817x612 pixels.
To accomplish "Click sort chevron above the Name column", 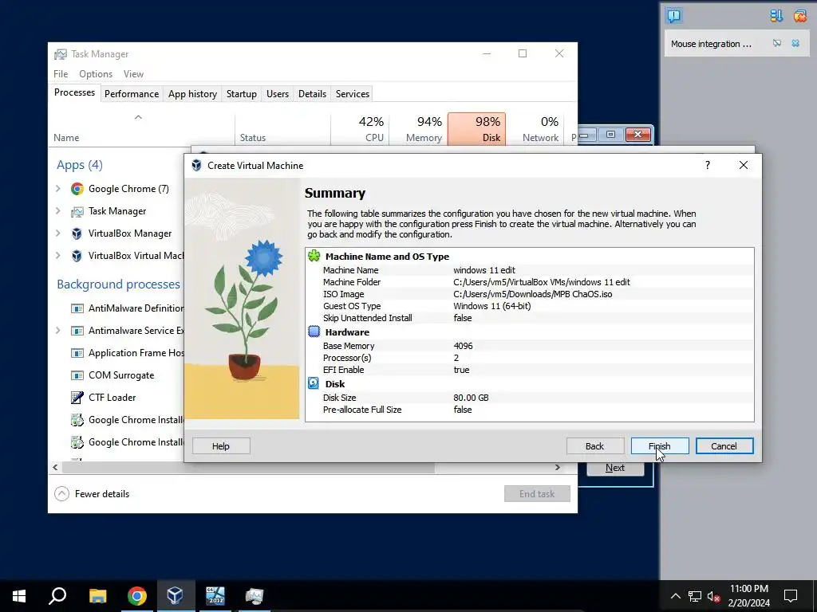I will (x=138, y=117).
